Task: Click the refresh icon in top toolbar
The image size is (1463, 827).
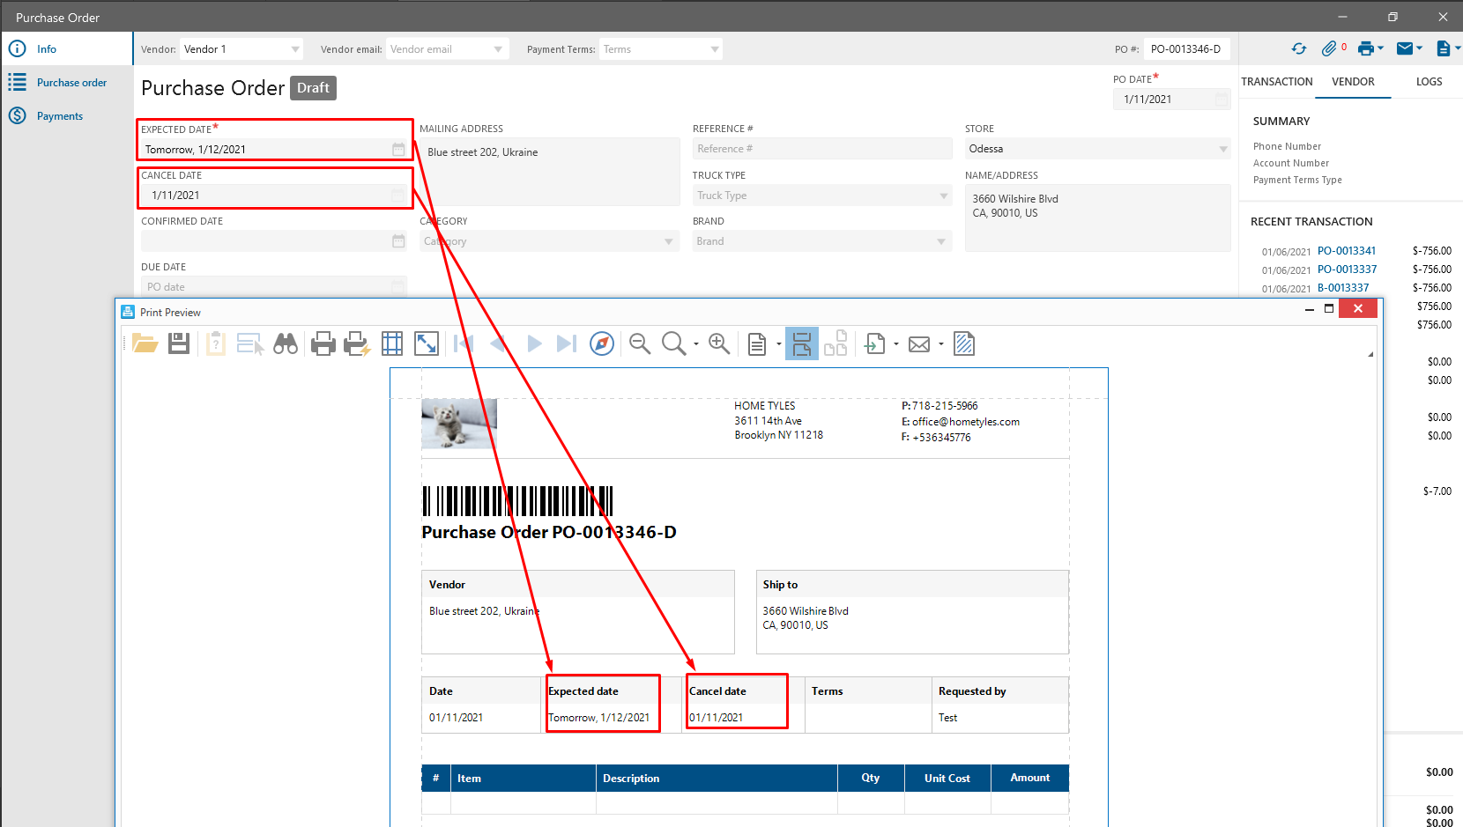Action: pyautogui.click(x=1298, y=49)
